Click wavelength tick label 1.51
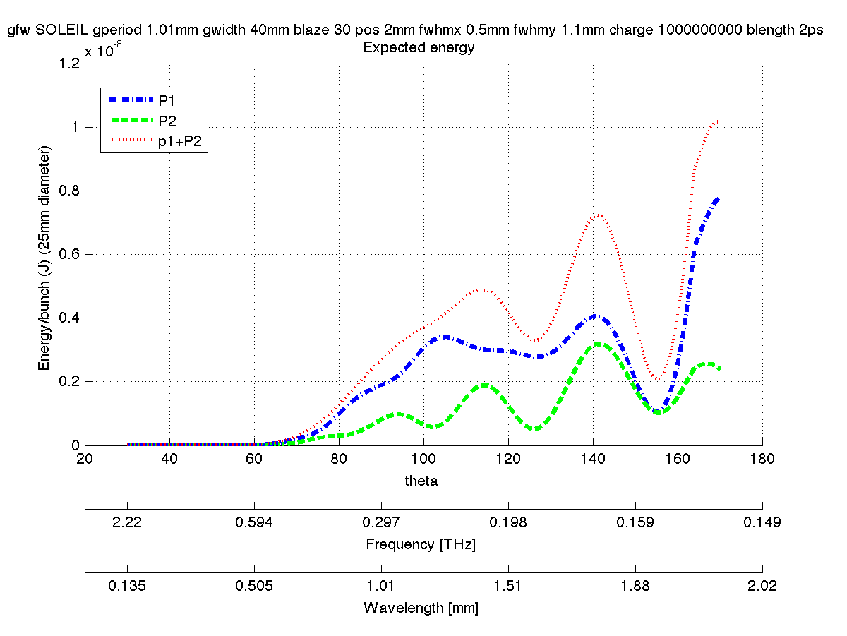The image size is (847, 636). click(508, 586)
